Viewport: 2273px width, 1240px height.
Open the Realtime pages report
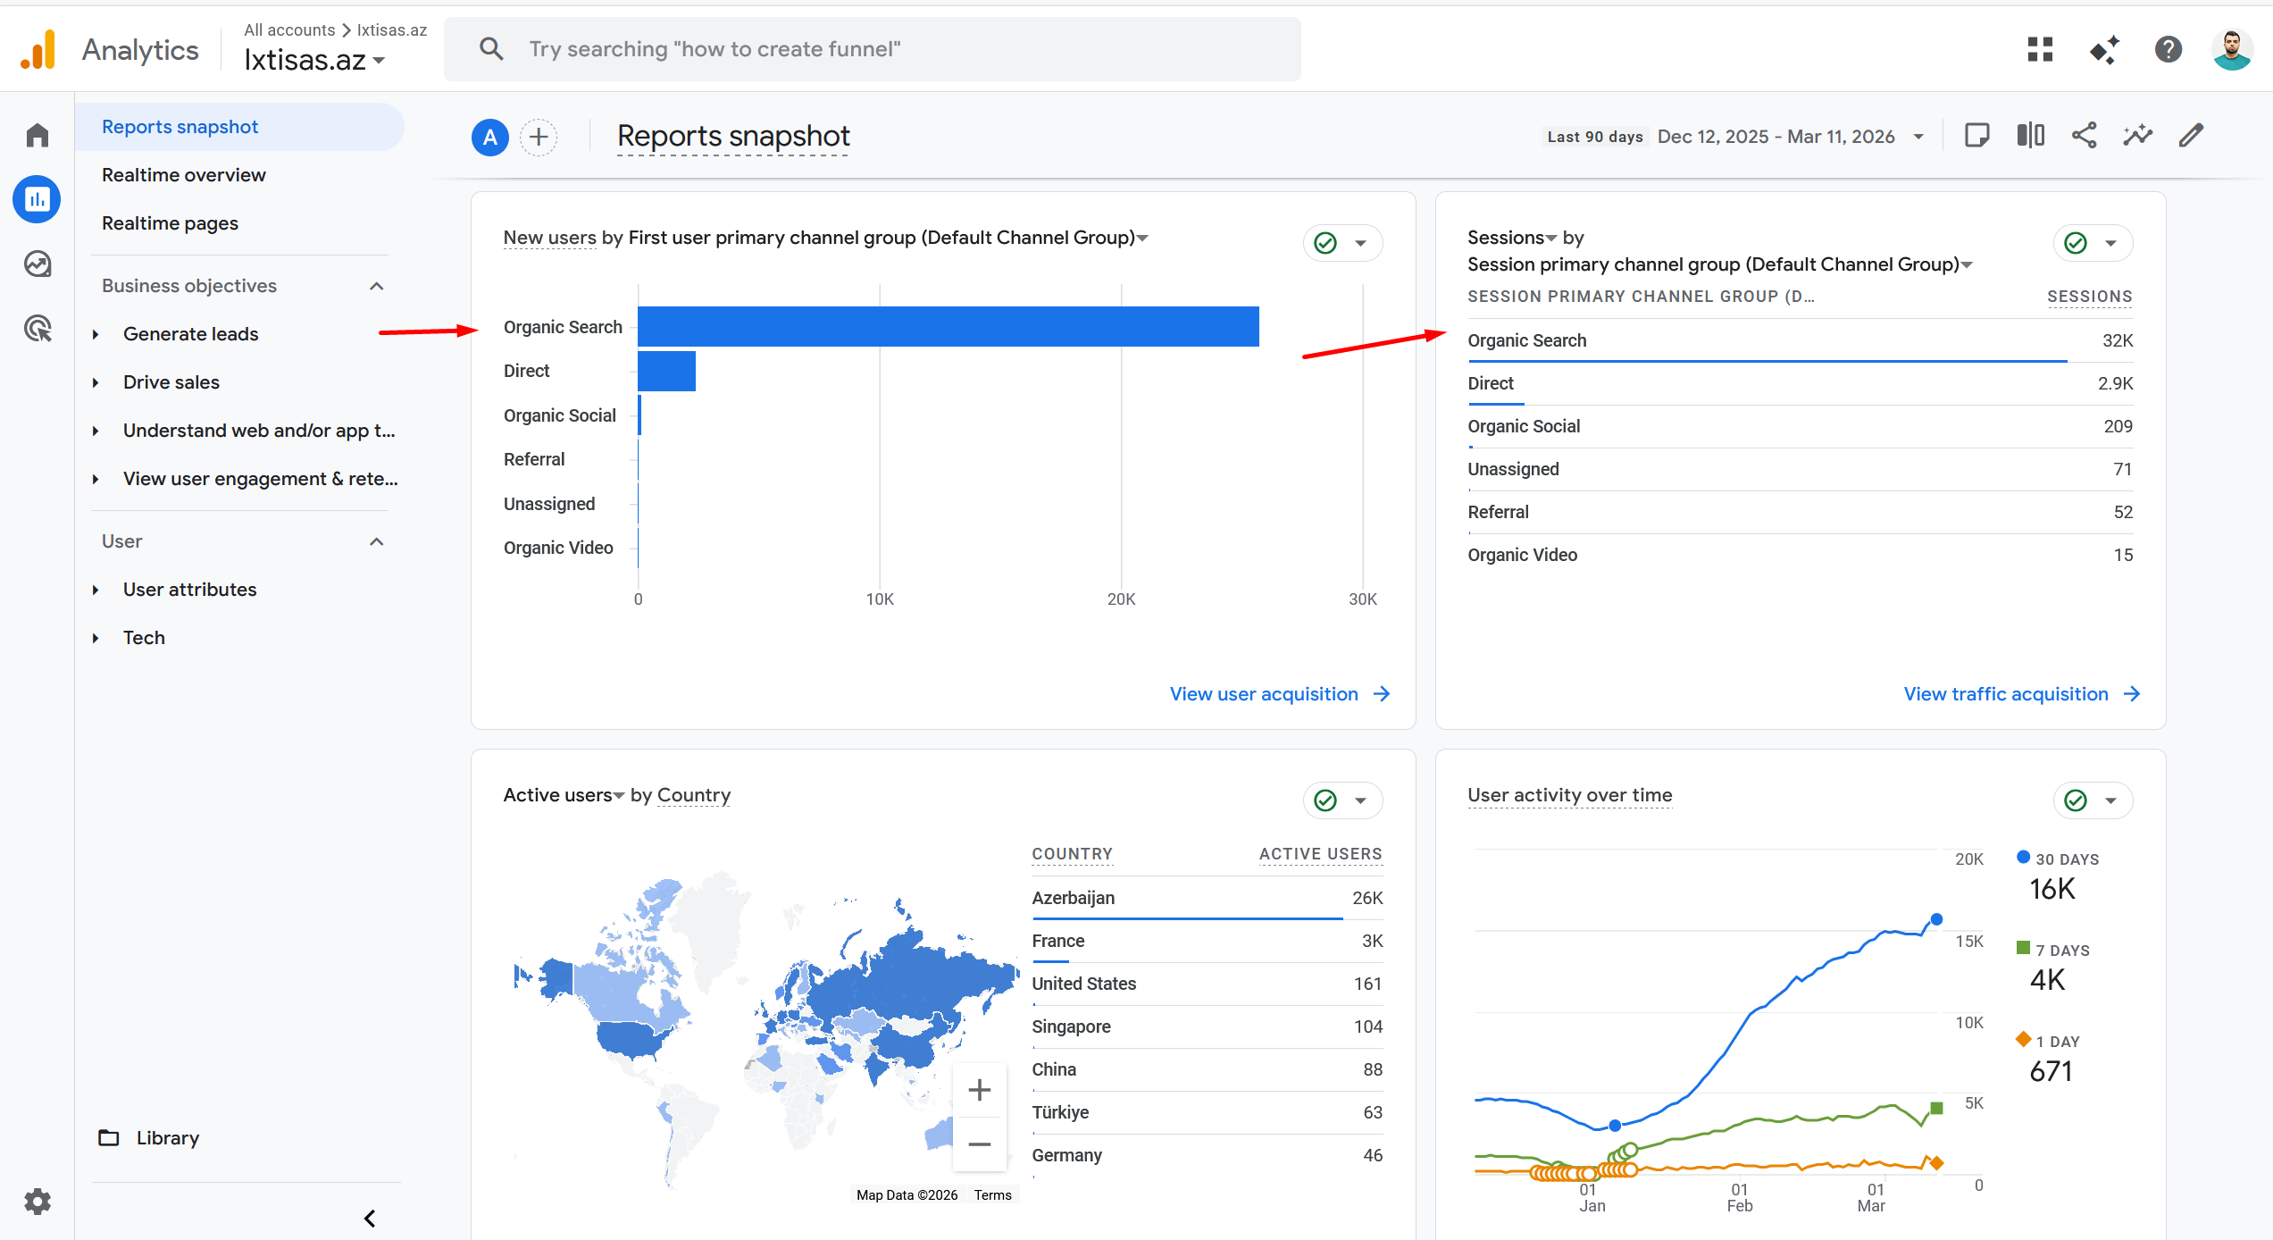pyautogui.click(x=170, y=223)
